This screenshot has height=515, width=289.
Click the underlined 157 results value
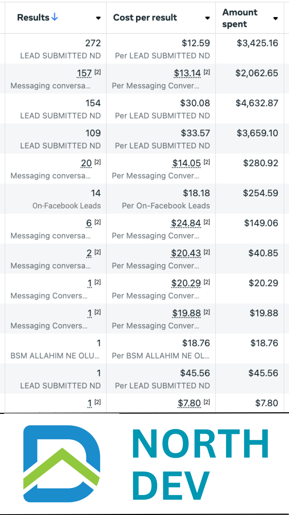[x=84, y=73]
